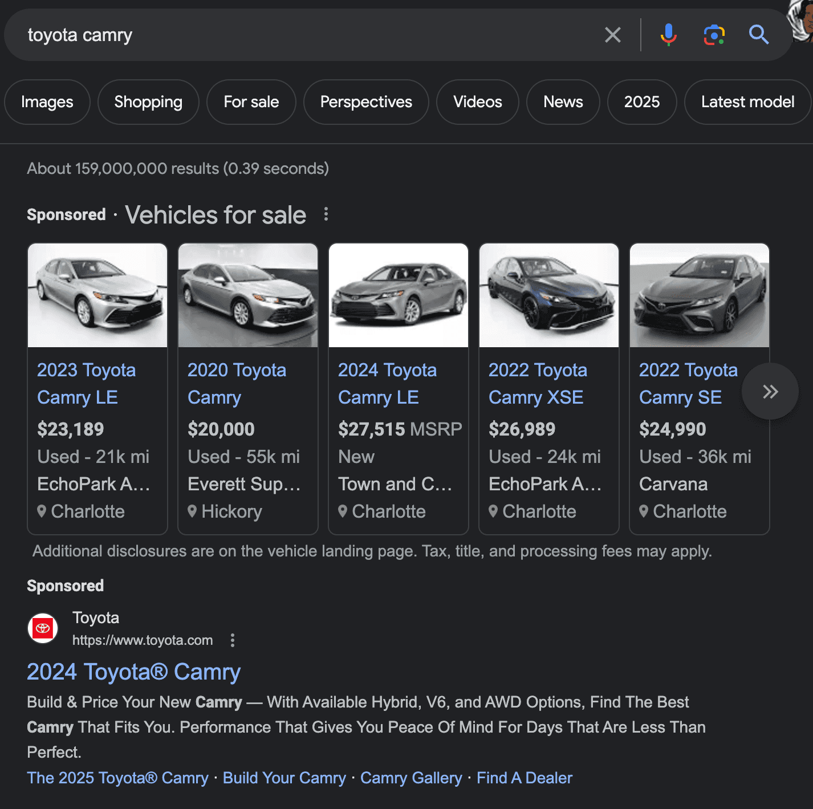Search by image using the Google Lens icon
Viewport: 813px width, 809px height.
714,35
